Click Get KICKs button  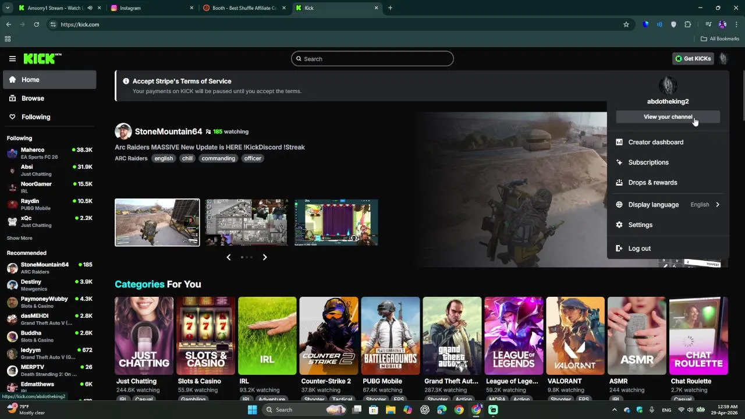pyautogui.click(x=693, y=58)
